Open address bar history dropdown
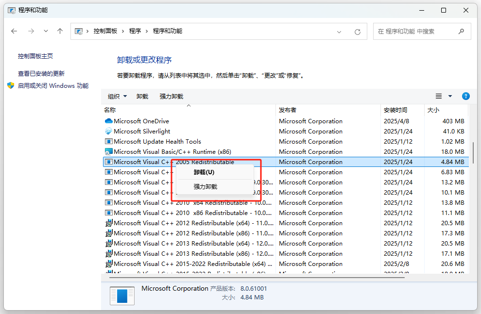The image size is (481, 314). [x=339, y=32]
